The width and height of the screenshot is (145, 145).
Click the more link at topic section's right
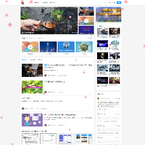click(90, 38)
